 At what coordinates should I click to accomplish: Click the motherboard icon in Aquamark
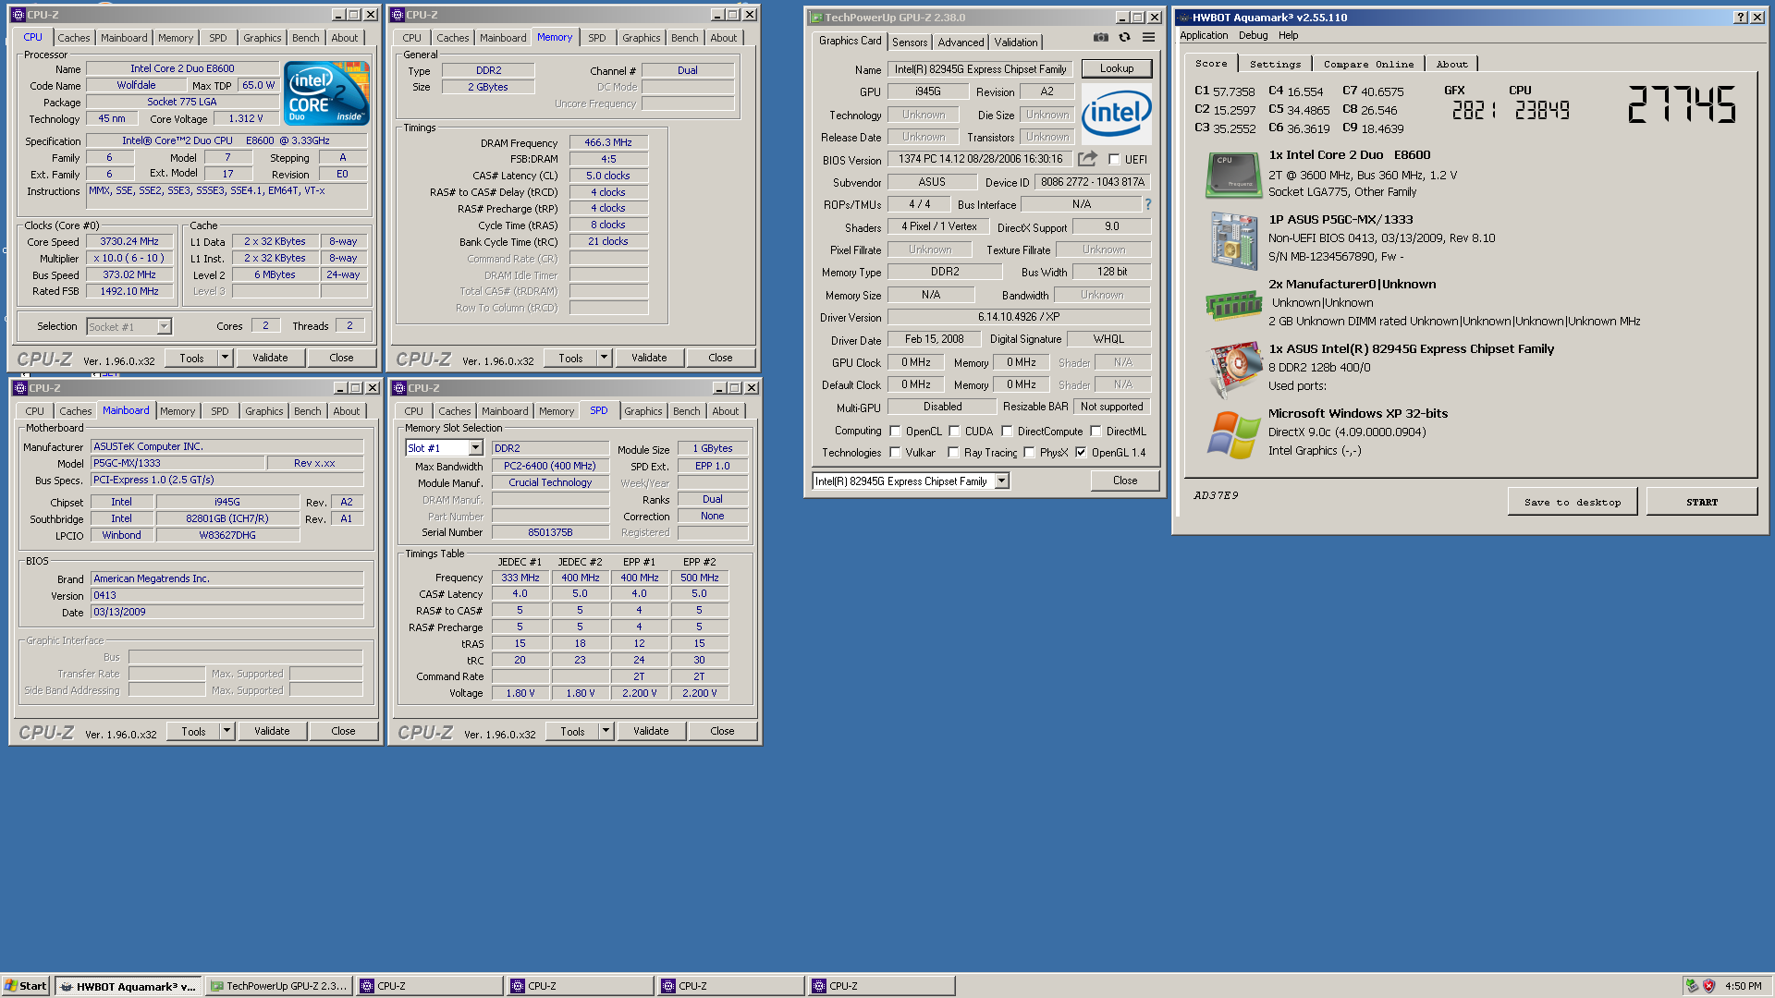tap(1233, 240)
